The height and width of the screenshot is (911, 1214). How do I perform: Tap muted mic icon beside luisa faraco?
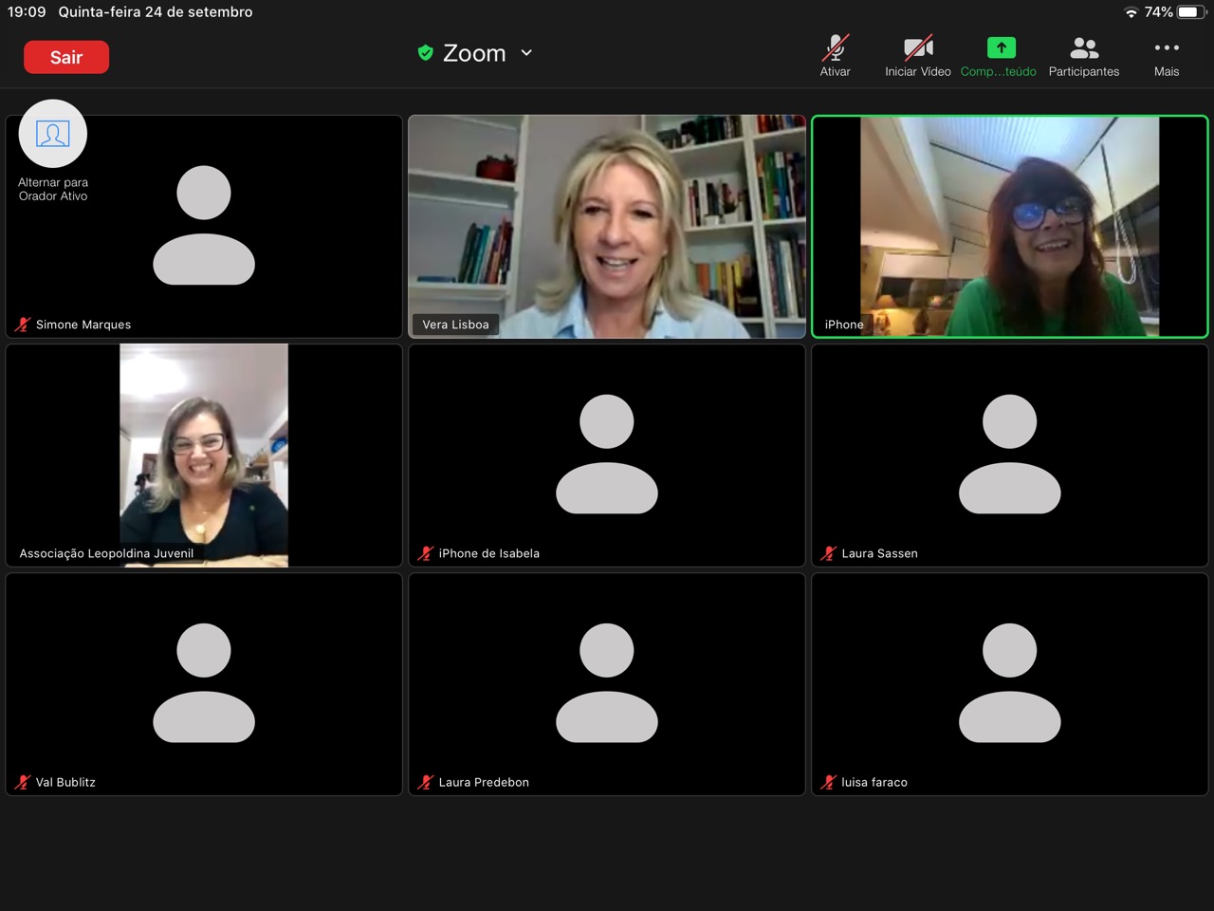click(x=829, y=782)
